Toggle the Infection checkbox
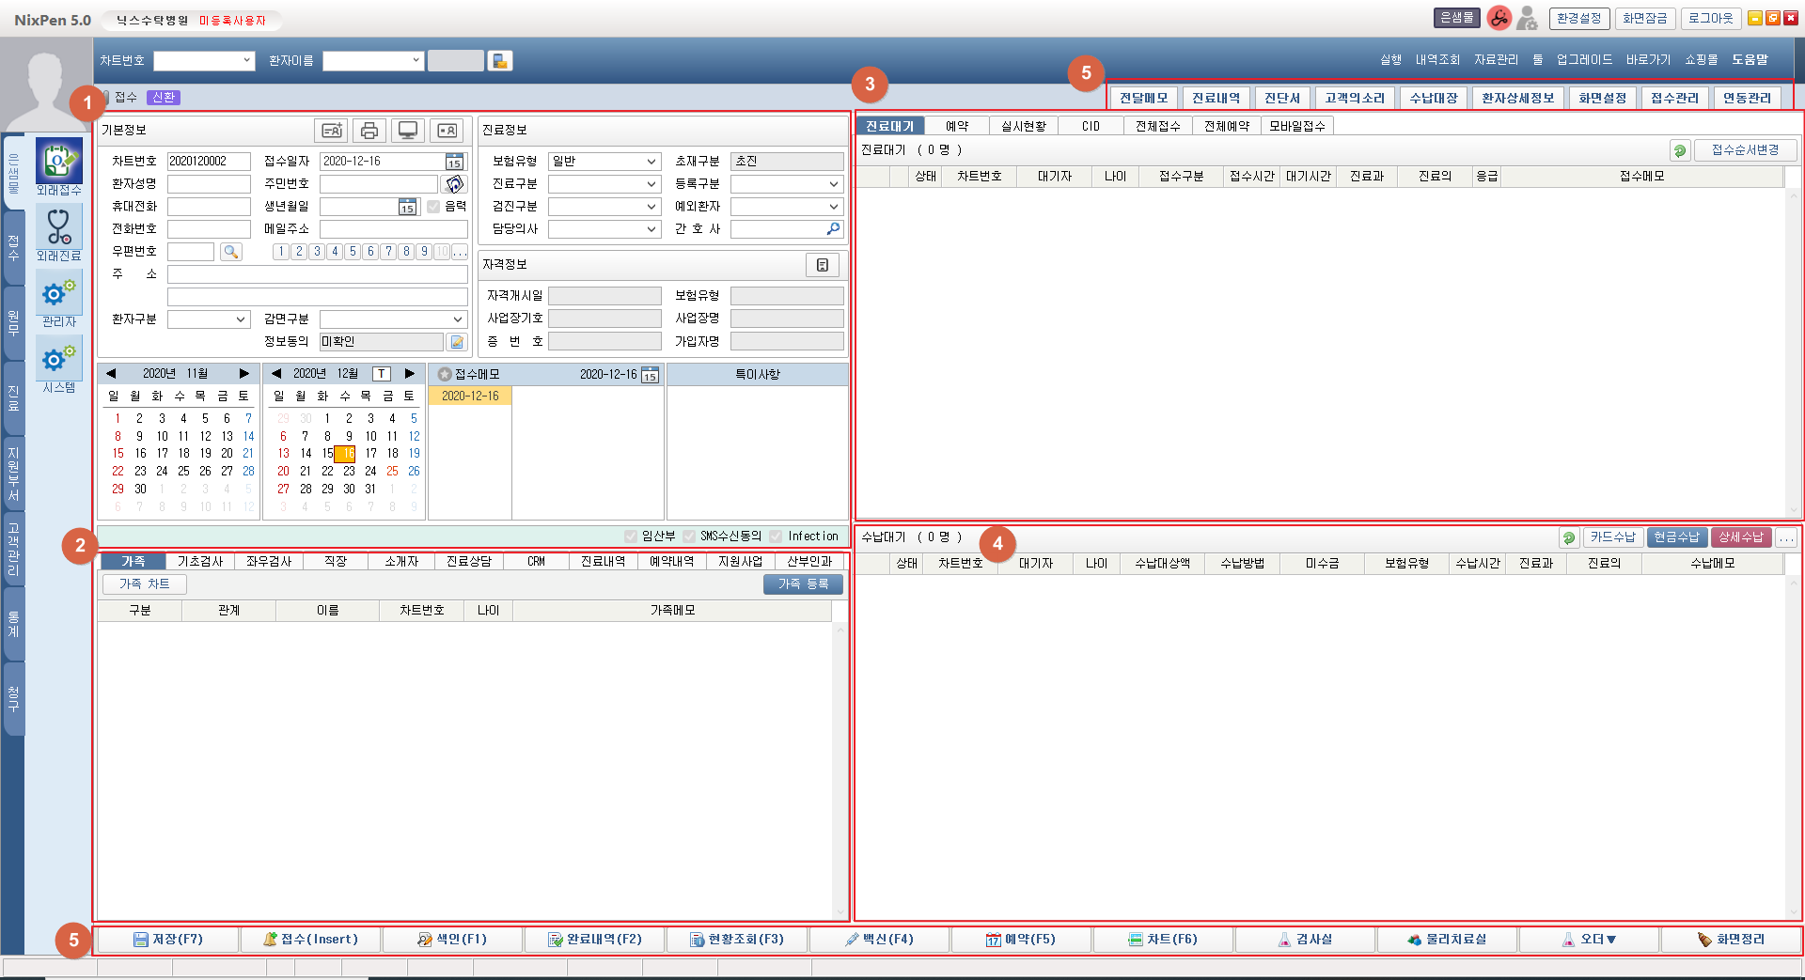The image size is (1805, 980). coord(776,537)
